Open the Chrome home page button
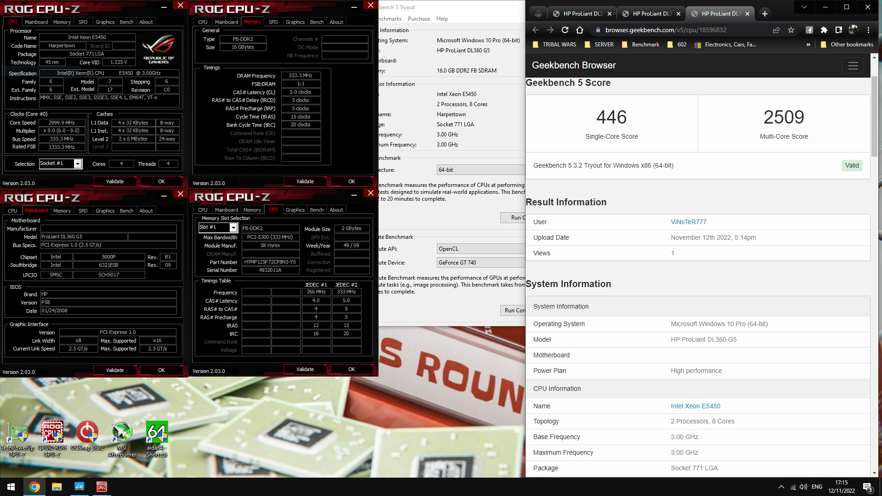Viewport: 882px width, 496px height. point(580,30)
